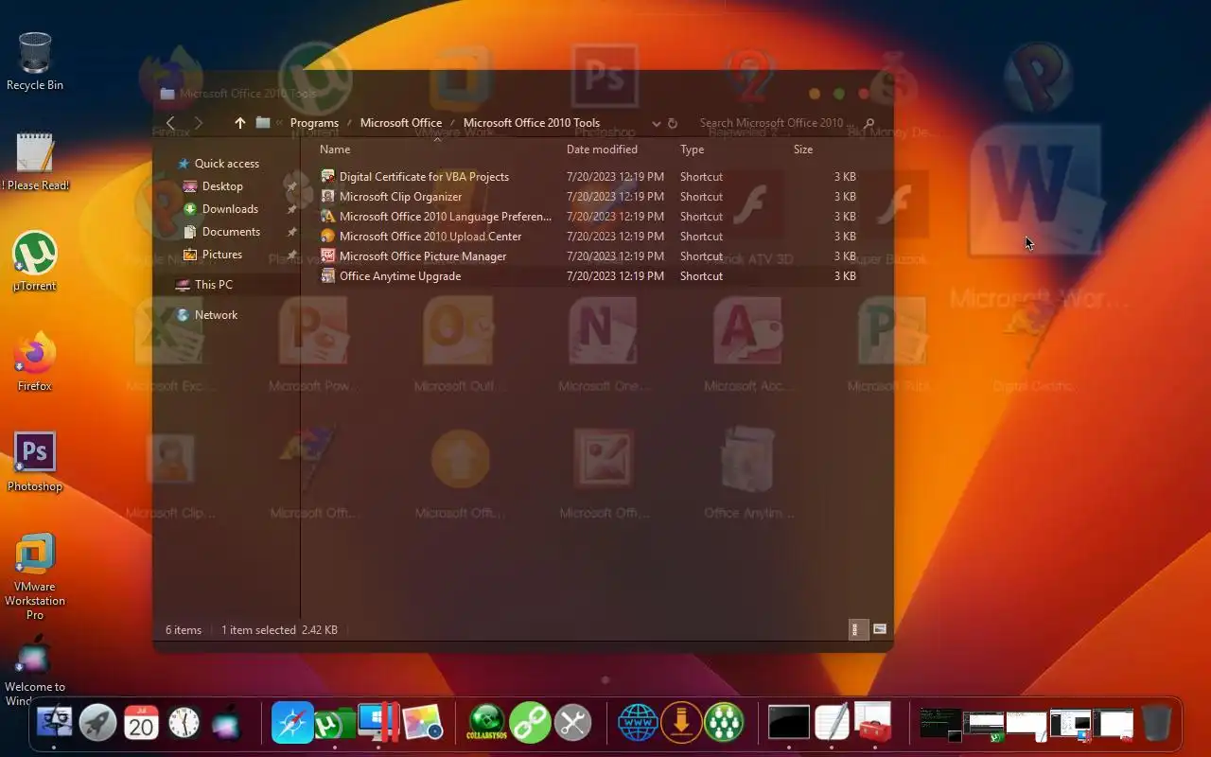Sort by the Name column header

(335, 150)
